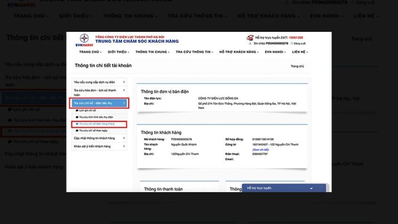Click the phone value 0384567797
The height and width of the screenshot is (224, 398).
coord(260,154)
